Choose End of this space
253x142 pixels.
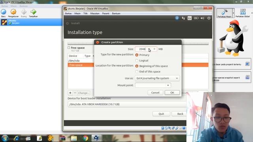coord(137,71)
